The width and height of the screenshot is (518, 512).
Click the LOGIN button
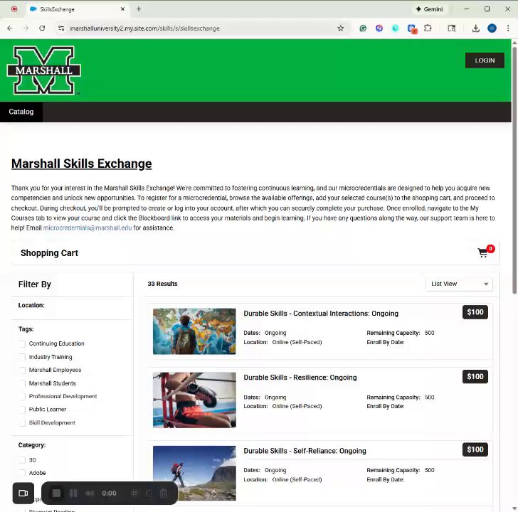click(x=485, y=60)
